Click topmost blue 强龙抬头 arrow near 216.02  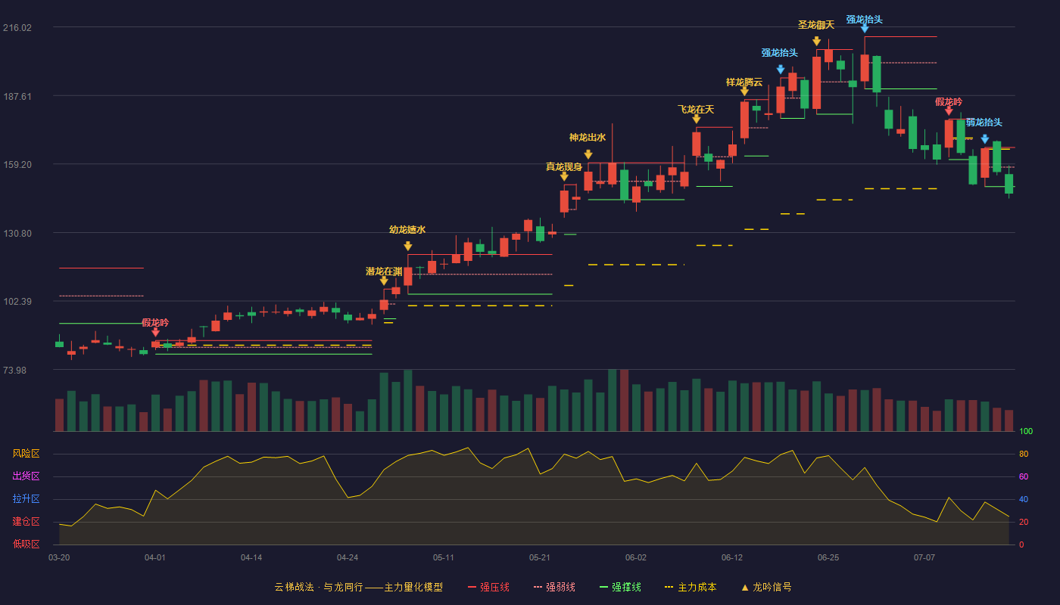(x=865, y=29)
